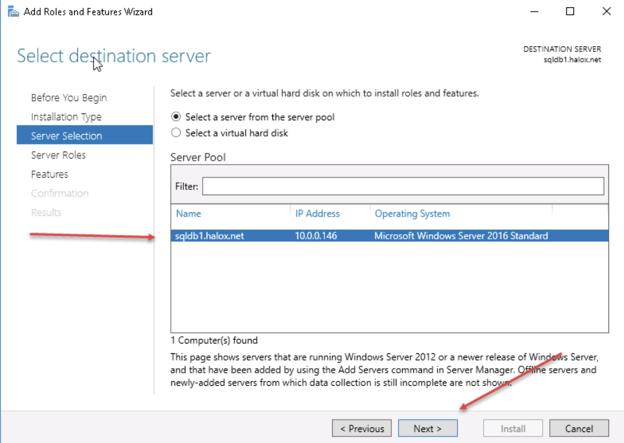
Task: Click the Add Roles and Features Wizard title icon
Action: (x=13, y=12)
